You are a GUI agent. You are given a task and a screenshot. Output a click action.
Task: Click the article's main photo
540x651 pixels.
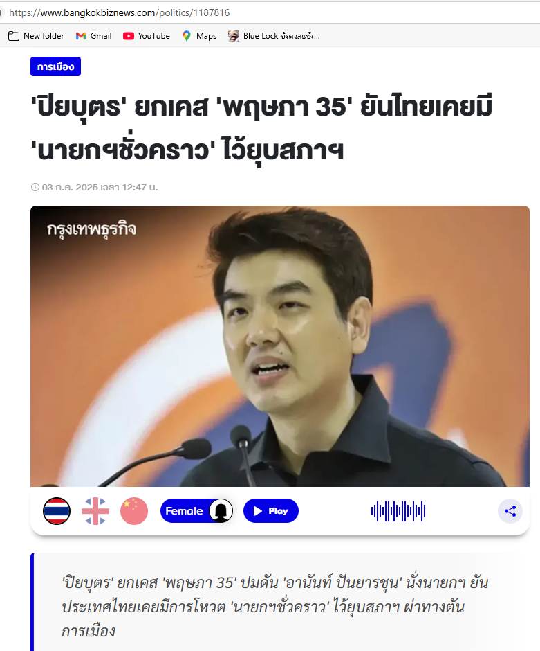point(280,346)
